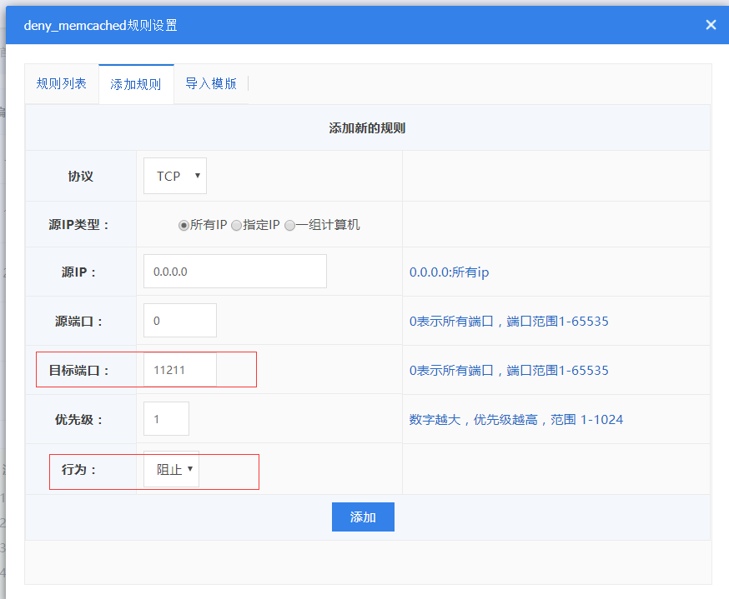Click the 添加新的规则 table header

click(x=367, y=128)
